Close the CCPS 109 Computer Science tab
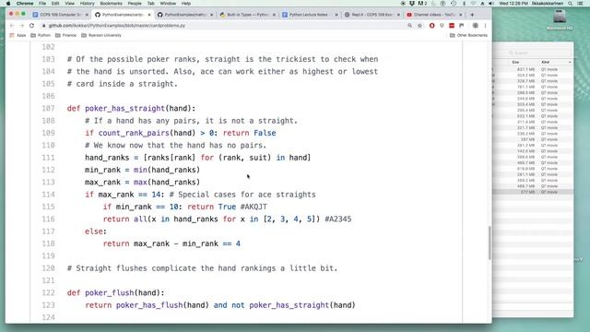 click(87, 15)
